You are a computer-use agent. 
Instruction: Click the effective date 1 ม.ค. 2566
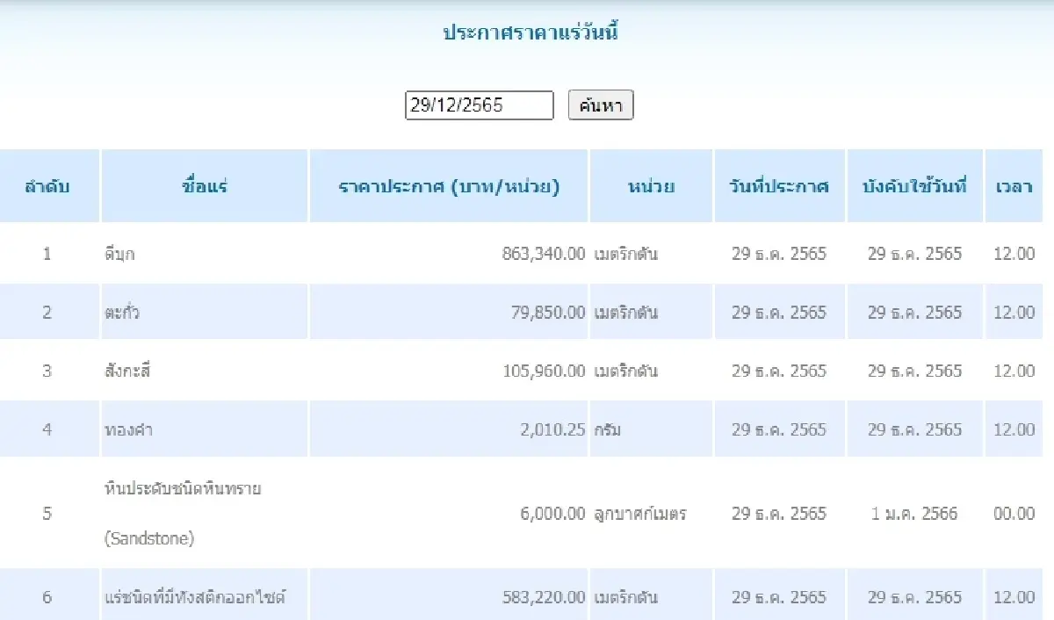[914, 514]
